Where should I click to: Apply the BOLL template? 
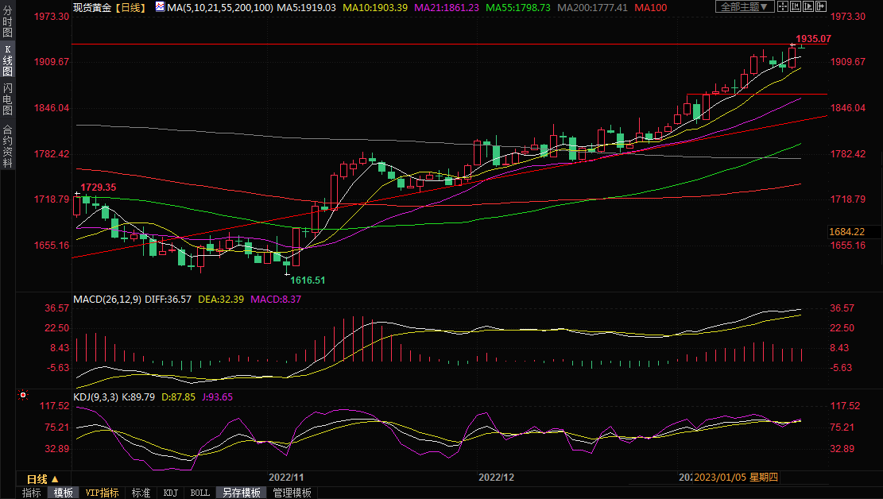click(x=200, y=493)
